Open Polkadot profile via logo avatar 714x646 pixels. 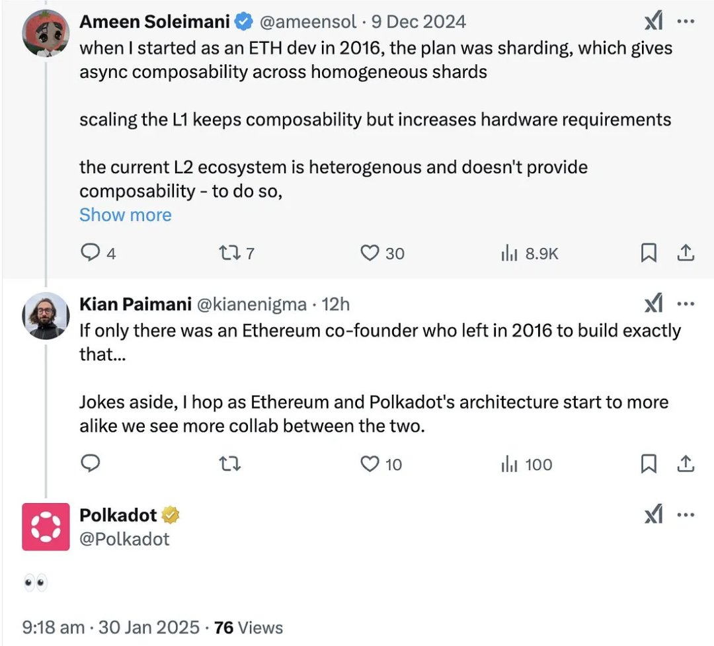46,526
